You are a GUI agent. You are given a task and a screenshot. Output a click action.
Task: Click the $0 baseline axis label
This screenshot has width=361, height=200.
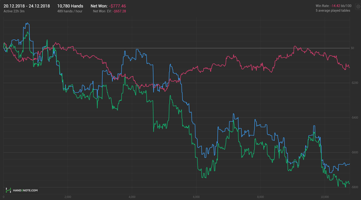coord(352,48)
